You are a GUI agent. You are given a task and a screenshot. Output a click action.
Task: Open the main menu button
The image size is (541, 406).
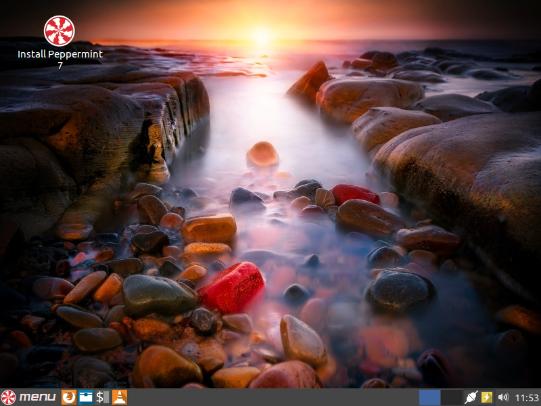click(37, 397)
